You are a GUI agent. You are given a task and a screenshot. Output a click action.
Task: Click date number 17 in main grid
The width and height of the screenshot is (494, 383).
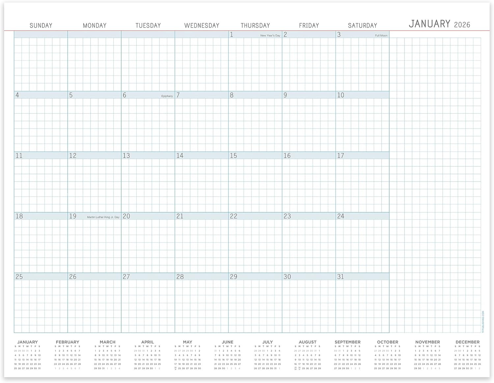pos(341,156)
